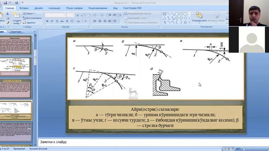Close the slides pane with X
This screenshot has width=269, height=151.
[34, 31]
